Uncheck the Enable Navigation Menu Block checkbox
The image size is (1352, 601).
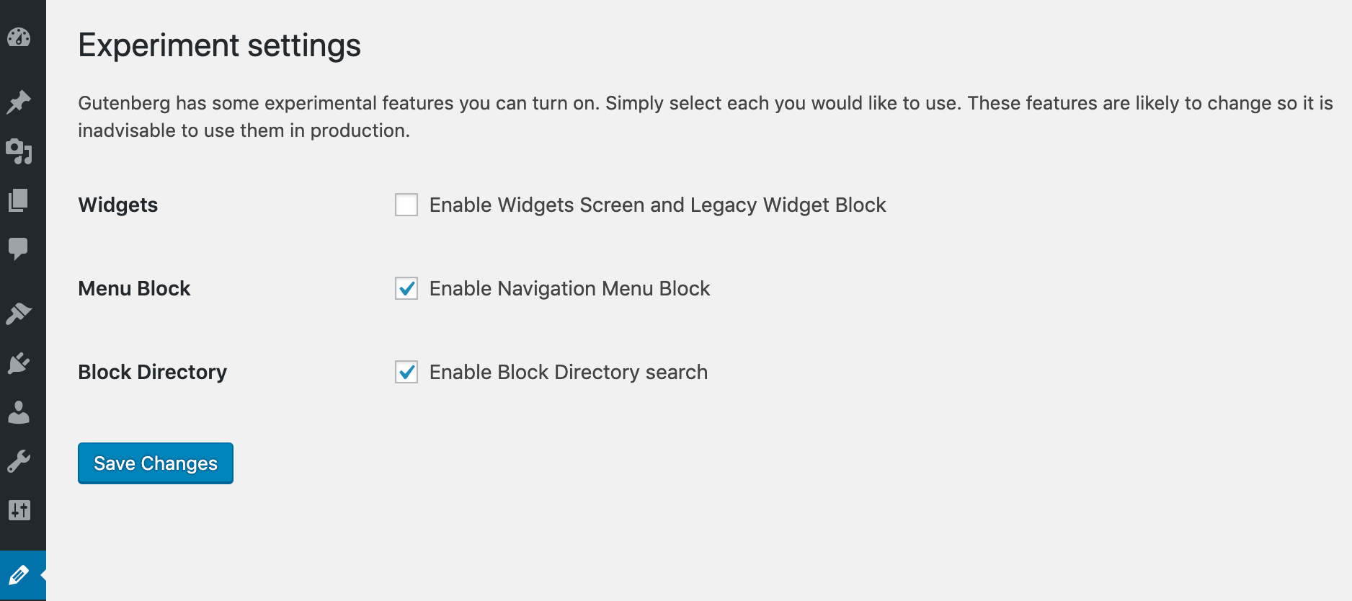(406, 288)
